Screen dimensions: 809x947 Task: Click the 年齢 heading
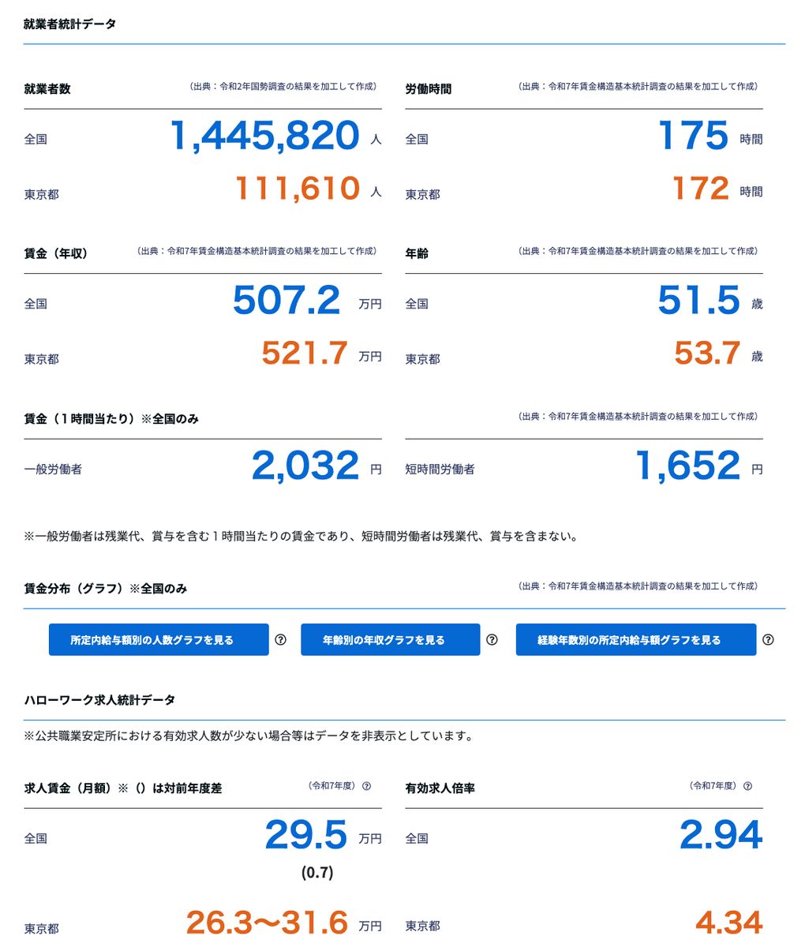[x=417, y=253]
